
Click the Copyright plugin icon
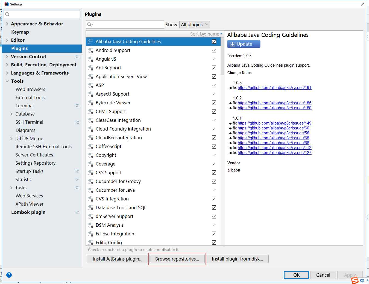click(x=90, y=155)
